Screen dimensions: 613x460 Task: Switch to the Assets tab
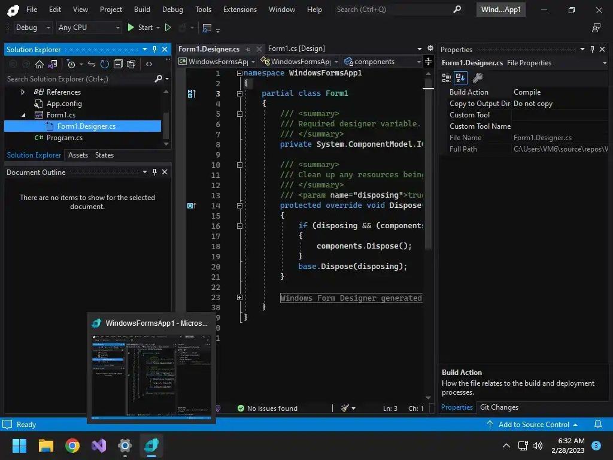pos(78,155)
